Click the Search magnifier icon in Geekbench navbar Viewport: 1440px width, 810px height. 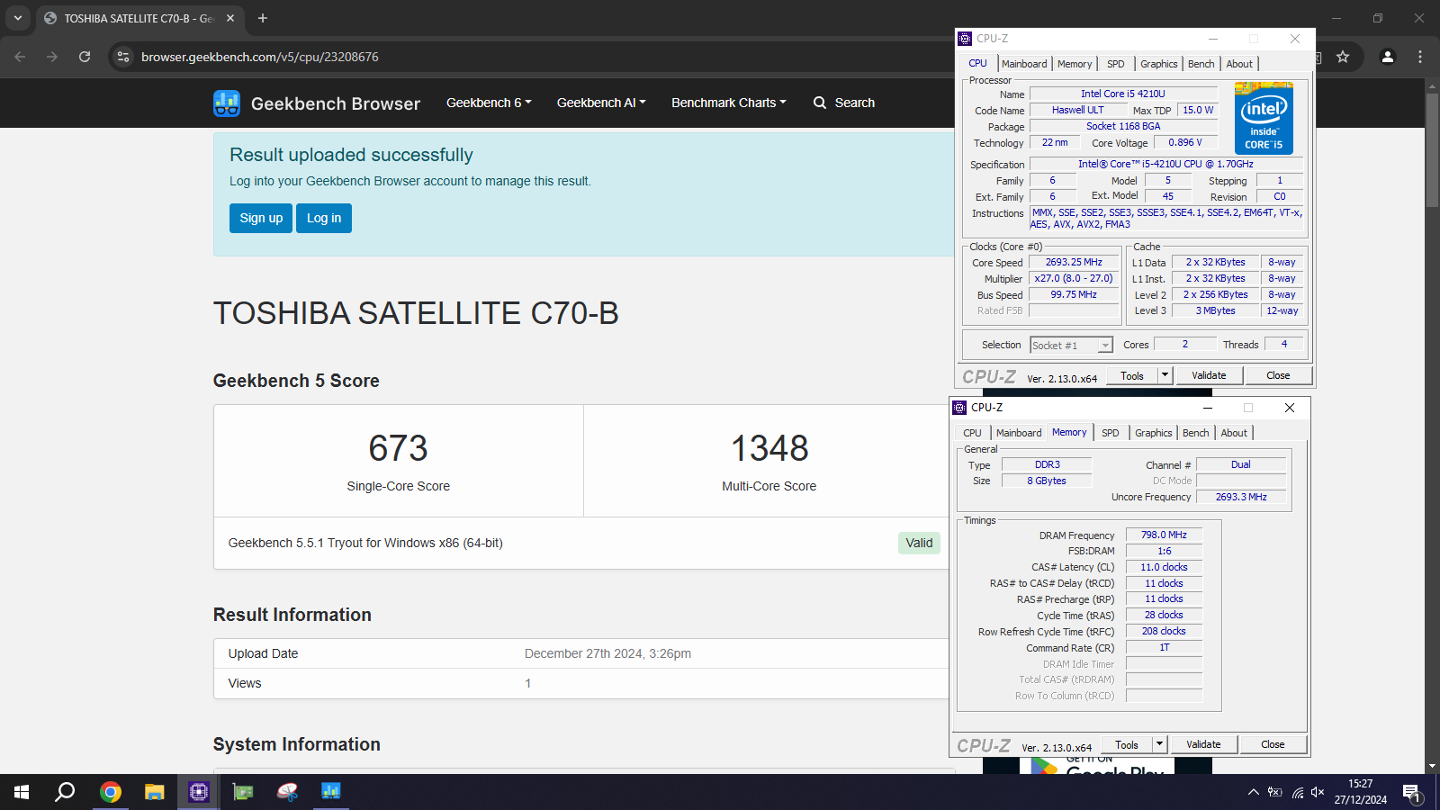coord(820,103)
